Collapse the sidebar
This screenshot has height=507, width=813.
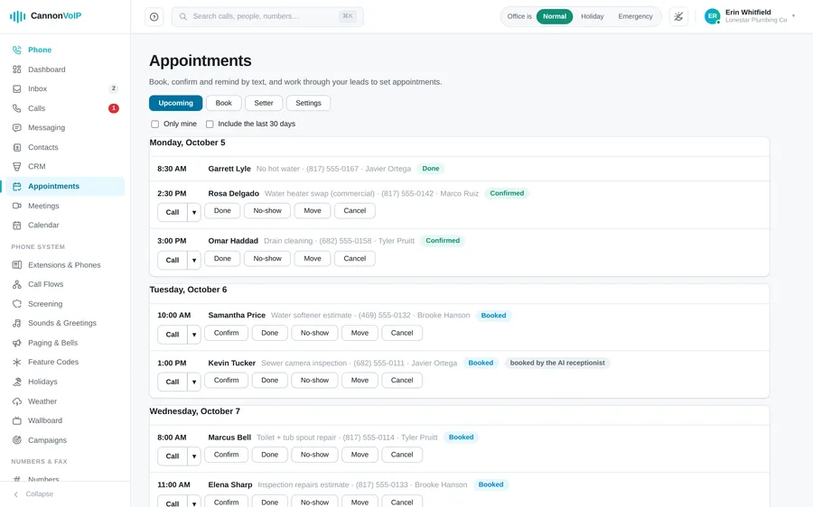(33, 494)
